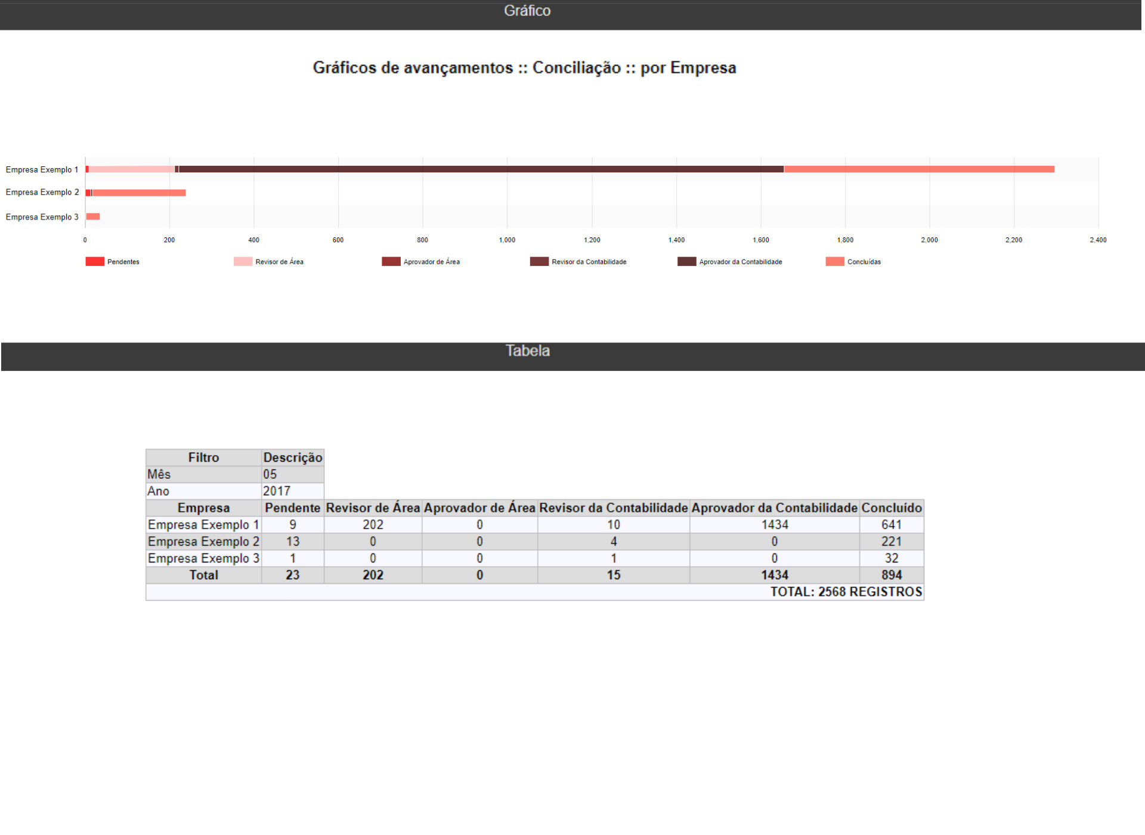Toggle the Concluídas legend label
Image resolution: width=1145 pixels, height=835 pixels.
pyautogui.click(x=864, y=262)
